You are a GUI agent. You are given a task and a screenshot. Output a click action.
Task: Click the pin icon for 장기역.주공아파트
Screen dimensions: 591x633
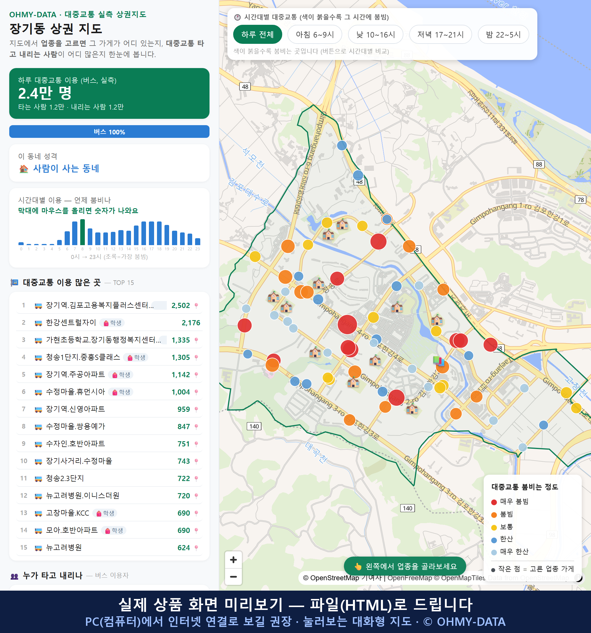(x=196, y=375)
